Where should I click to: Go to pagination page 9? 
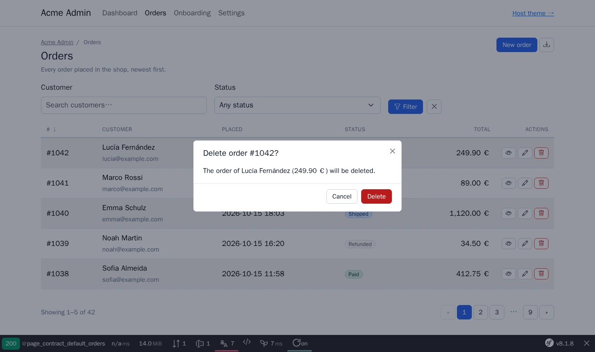(x=530, y=312)
